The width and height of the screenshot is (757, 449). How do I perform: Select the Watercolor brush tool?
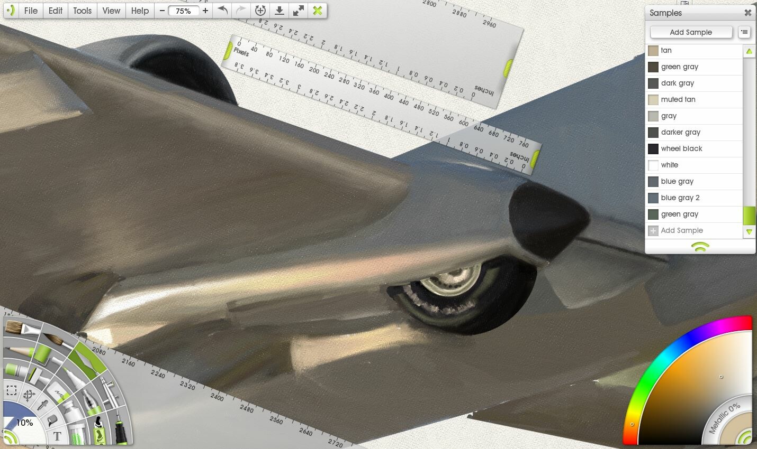point(58,341)
